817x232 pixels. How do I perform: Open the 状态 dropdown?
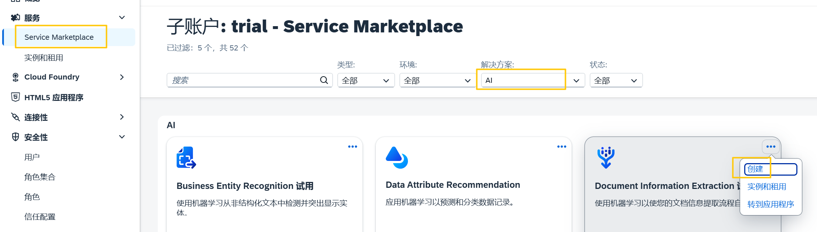pyautogui.click(x=616, y=80)
